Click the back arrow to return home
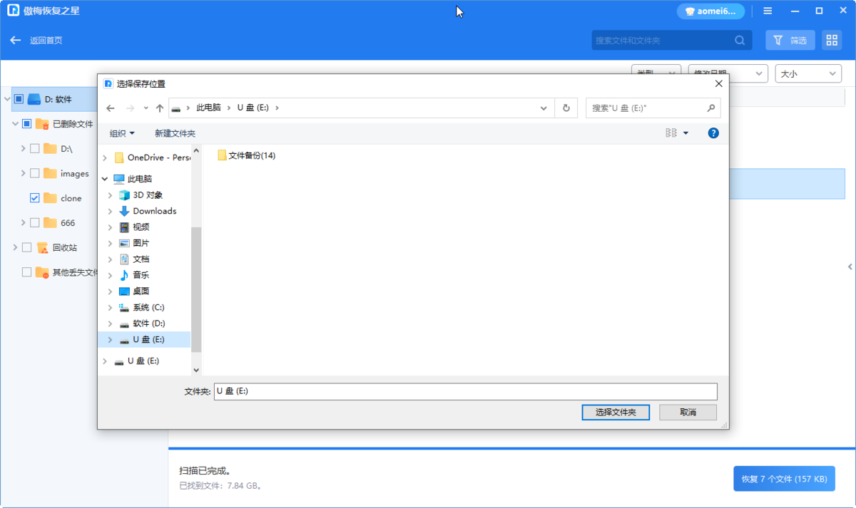 click(x=15, y=41)
